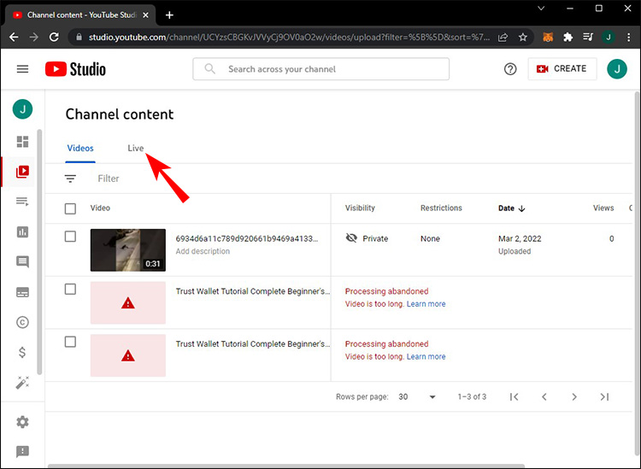
Task: Open the 6934d6a11c789d video title
Action: pyautogui.click(x=247, y=238)
